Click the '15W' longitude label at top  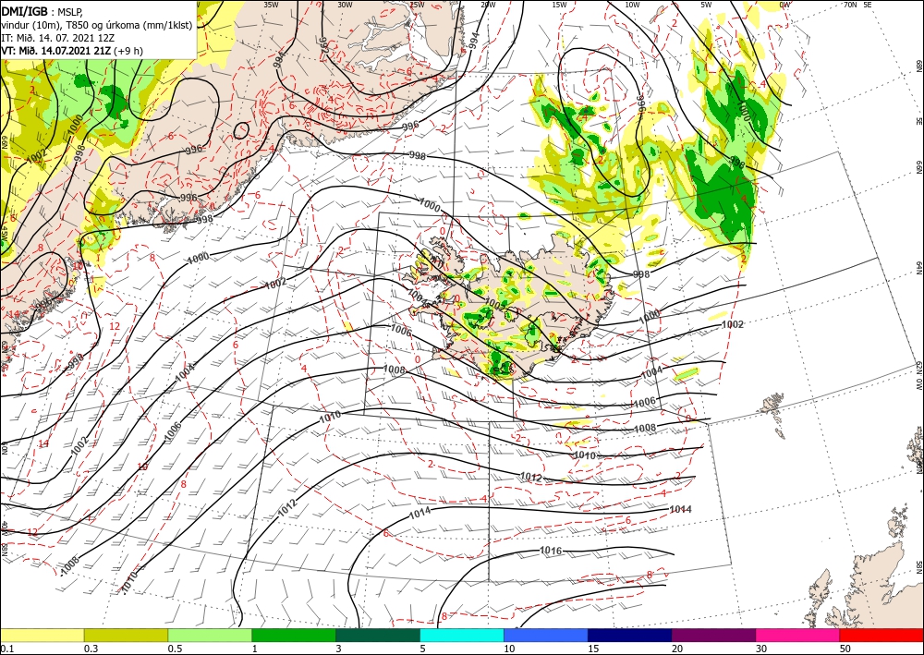pos(559,5)
